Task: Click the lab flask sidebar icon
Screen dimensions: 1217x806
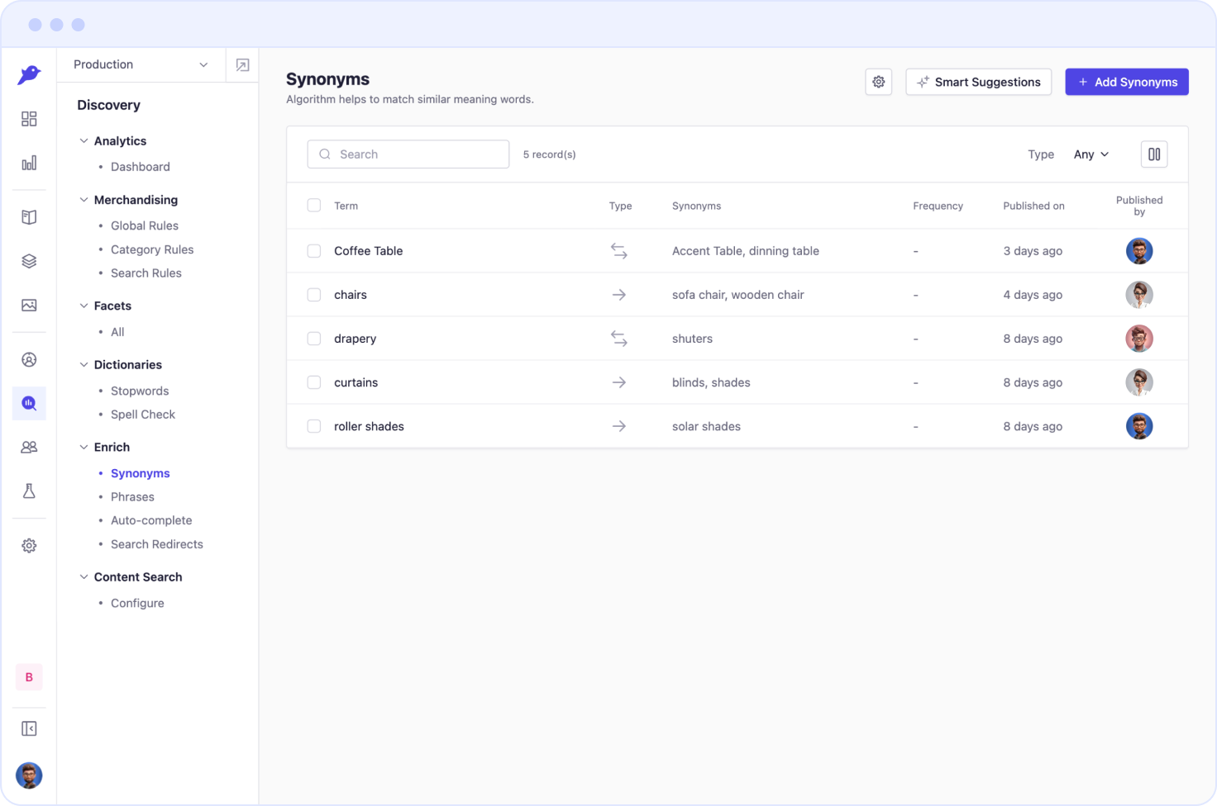Action: 29,491
